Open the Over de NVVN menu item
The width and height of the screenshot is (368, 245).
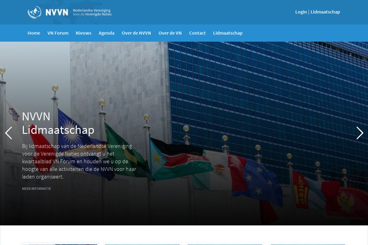click(136, 33)
